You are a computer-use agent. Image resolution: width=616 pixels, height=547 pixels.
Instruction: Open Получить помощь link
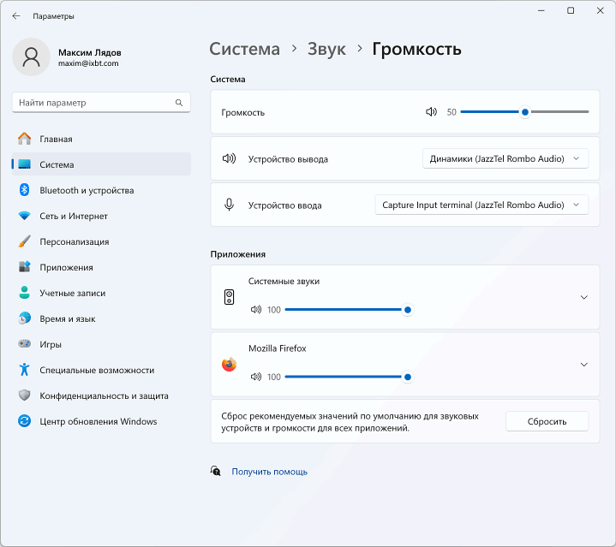click(x=270, y=472)
